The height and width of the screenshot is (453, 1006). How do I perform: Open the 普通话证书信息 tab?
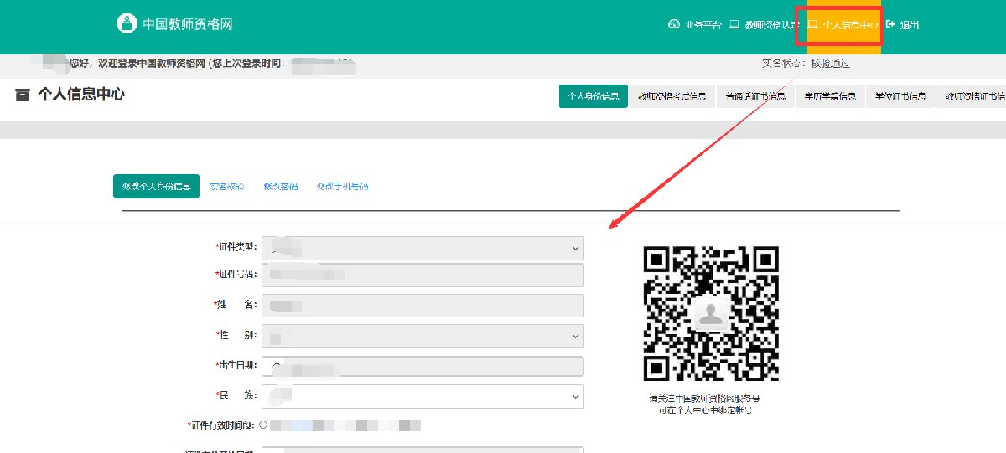754,96
